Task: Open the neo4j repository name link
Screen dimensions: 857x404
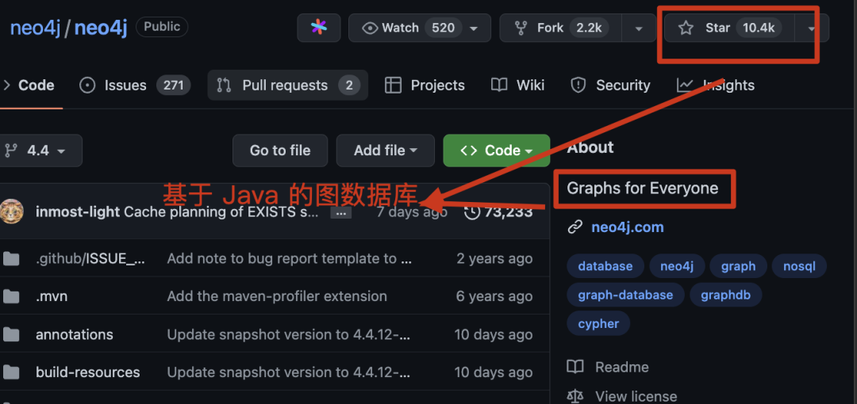Action: pos(101,28)
